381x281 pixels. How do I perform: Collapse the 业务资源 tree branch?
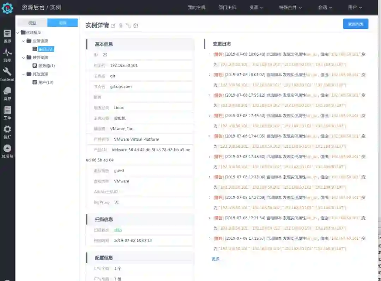[x=23, y=41]
